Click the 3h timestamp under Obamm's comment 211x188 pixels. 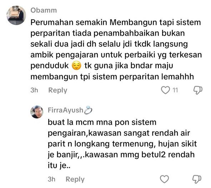coord(34,90)
